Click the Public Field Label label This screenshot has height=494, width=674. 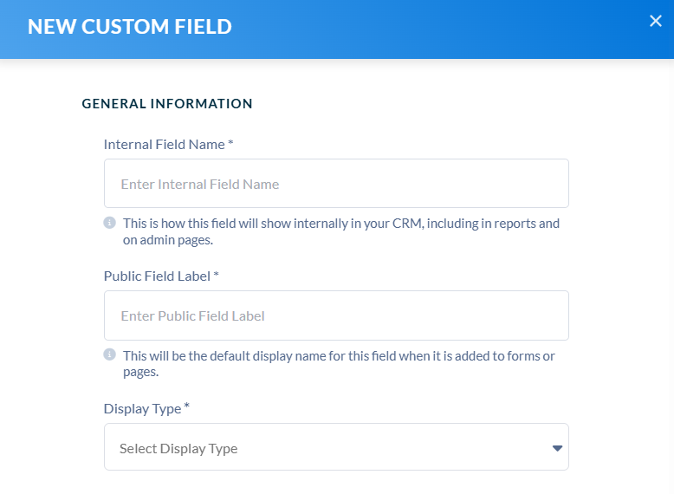click(x=157, y=276)
